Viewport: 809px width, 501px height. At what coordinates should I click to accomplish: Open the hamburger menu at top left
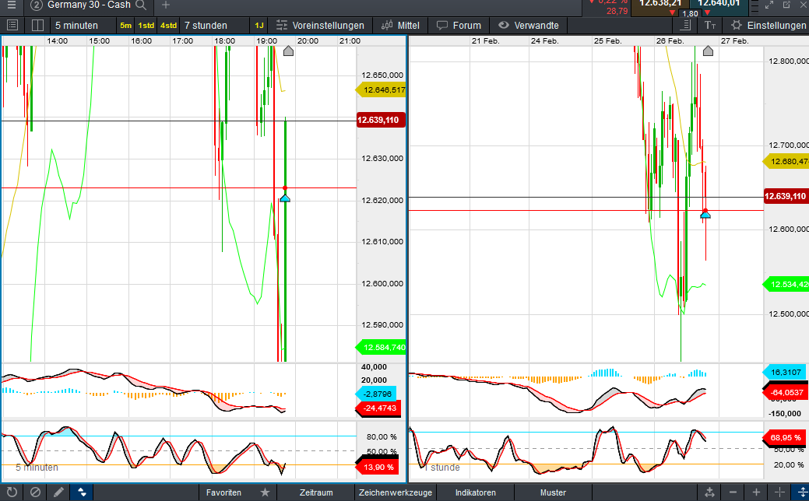coord(11,5)
